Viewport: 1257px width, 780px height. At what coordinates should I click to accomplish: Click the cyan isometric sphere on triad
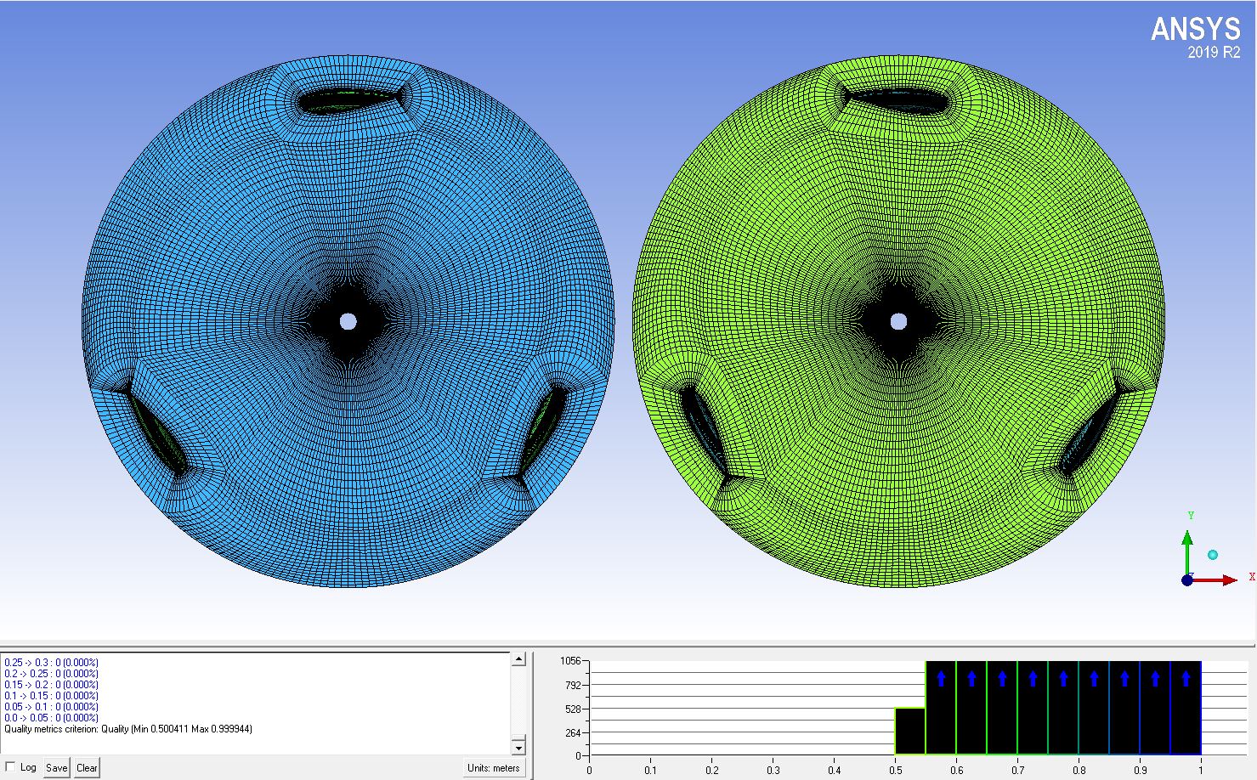coord(1213,555)
